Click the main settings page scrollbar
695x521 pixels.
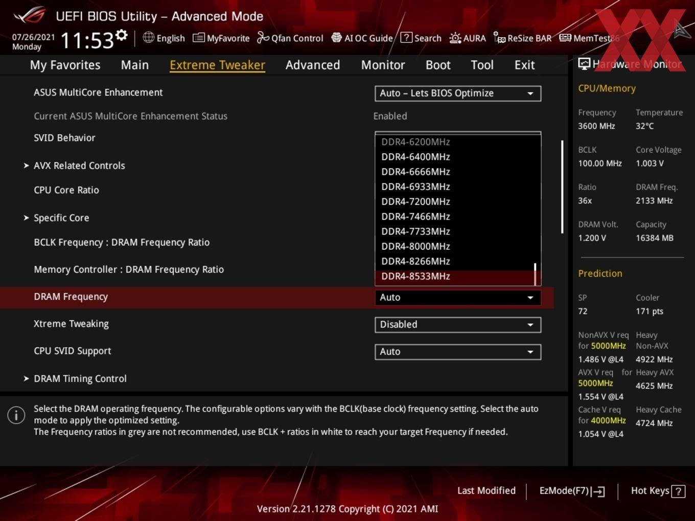[562, 187]
